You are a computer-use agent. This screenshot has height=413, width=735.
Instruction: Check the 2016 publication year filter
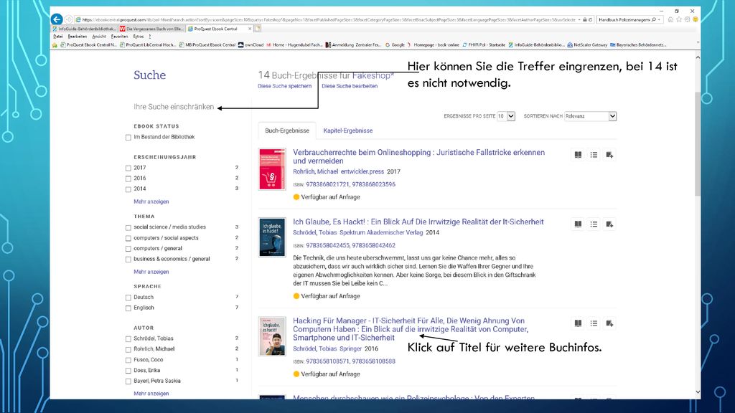pyautogui.click(x=128, y=179)
